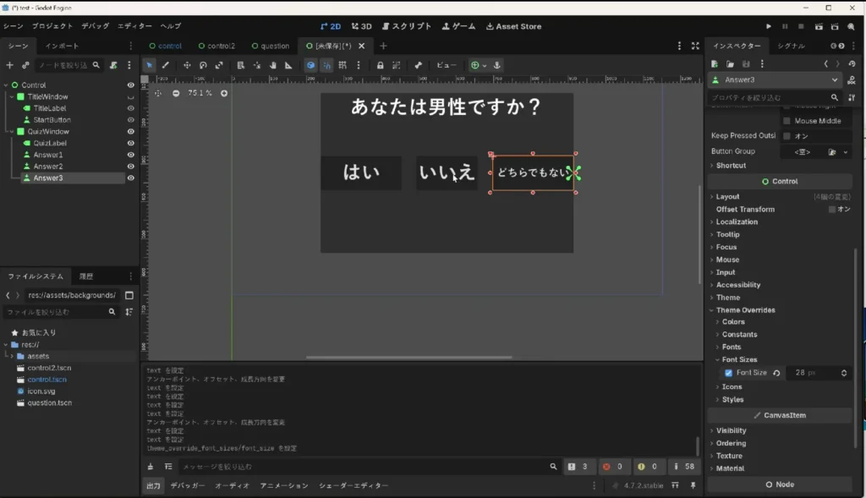Toggle the grid snap icon in toolbar

[343, 65]
